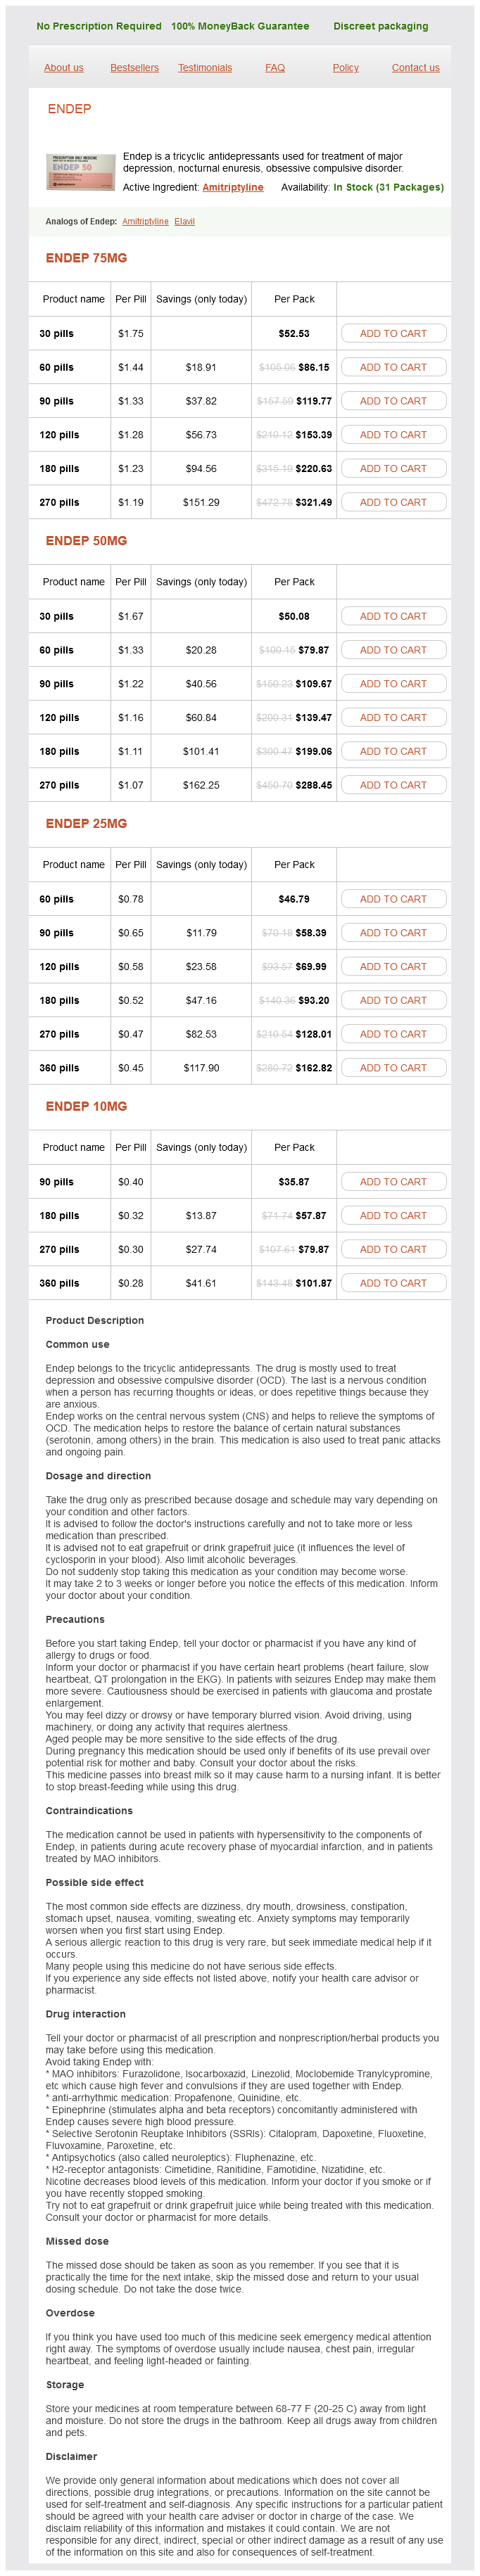Open the Policy page link
480x2576 pixels.
coord(345,68)
